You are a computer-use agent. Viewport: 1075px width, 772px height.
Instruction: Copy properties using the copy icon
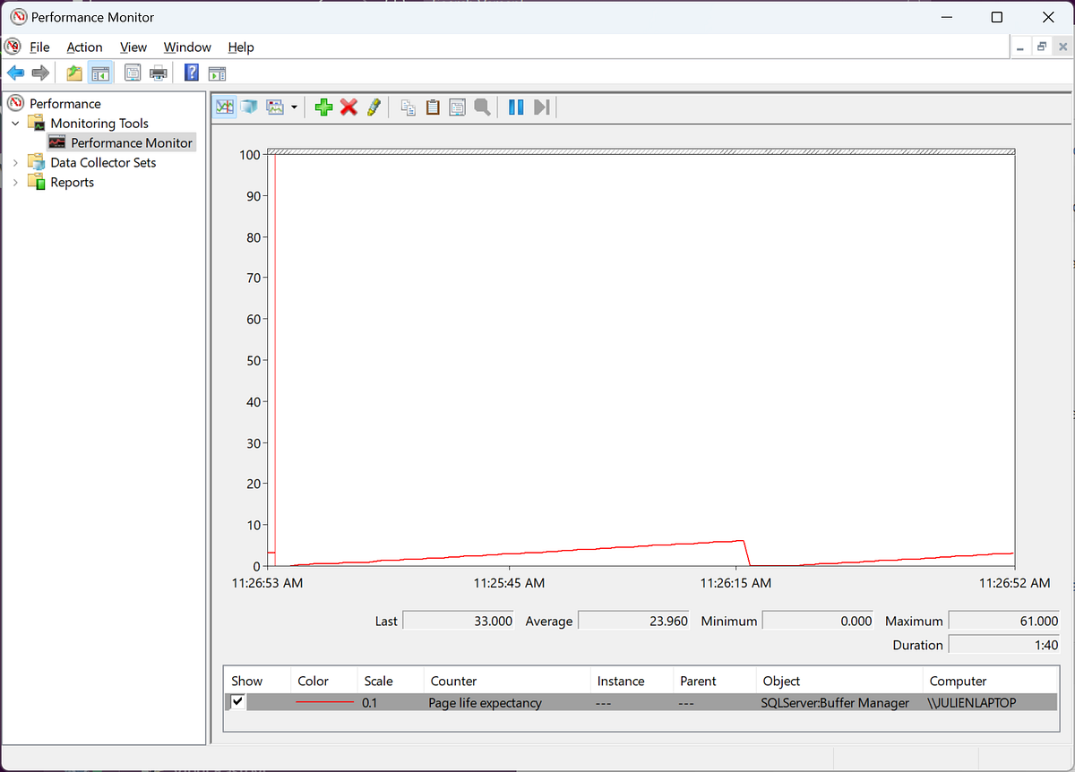(x=408, y=107)
